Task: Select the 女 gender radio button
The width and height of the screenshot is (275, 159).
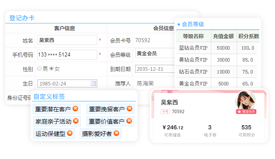Action: point(51,69)
